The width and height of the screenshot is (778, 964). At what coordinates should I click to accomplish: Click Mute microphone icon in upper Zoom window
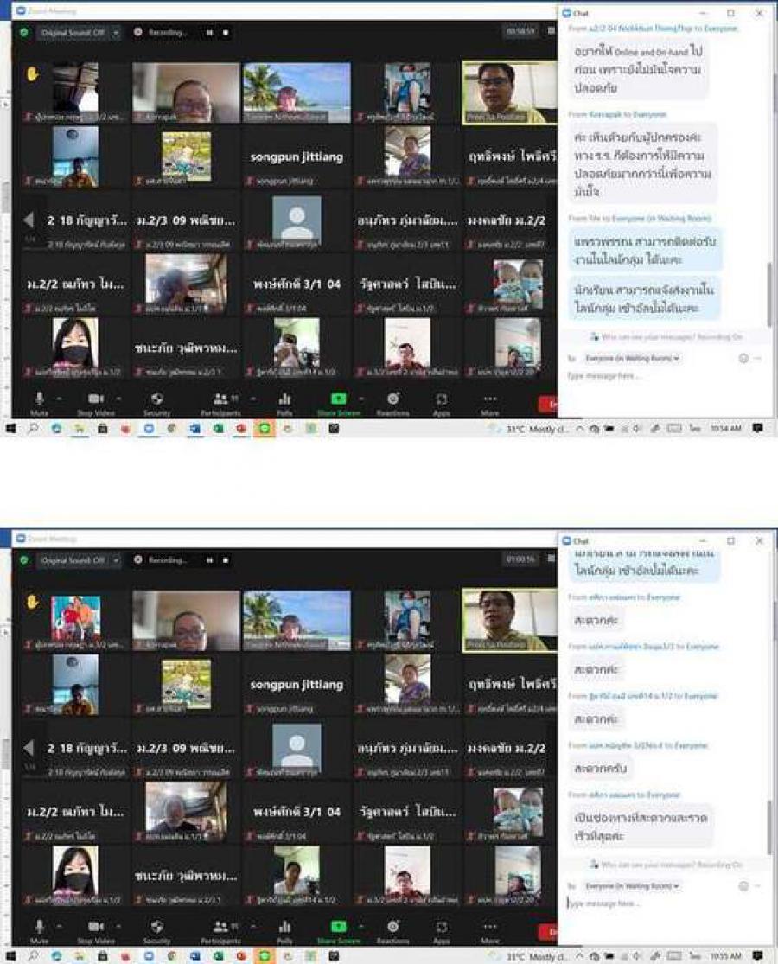point(39,399)
